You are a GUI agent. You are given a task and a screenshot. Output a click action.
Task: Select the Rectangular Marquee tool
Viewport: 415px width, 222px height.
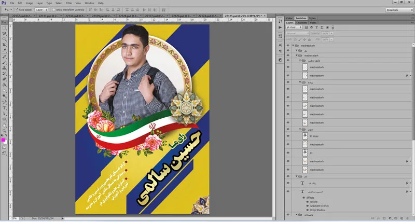(4, 28)
